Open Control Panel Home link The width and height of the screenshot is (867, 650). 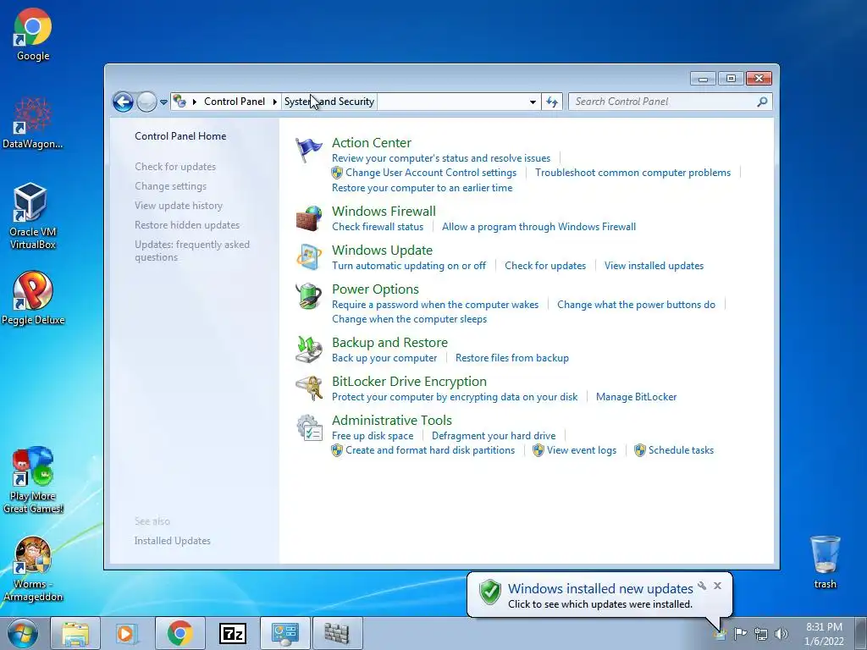(x=180, y=136)
